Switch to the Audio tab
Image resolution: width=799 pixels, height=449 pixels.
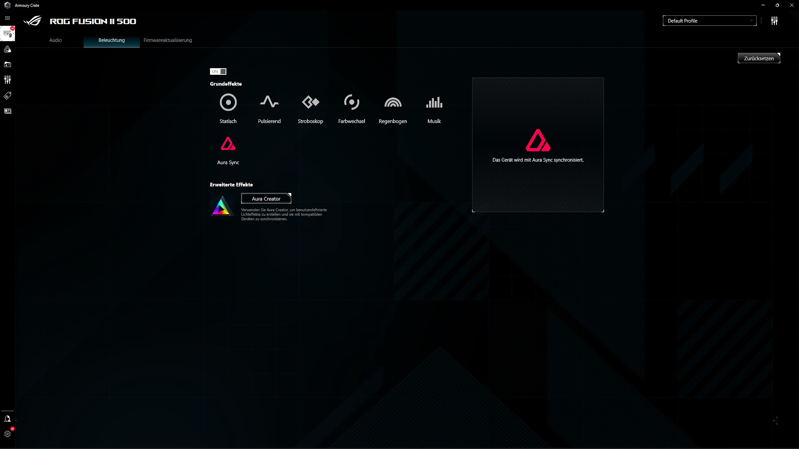[x=55, y=40]
